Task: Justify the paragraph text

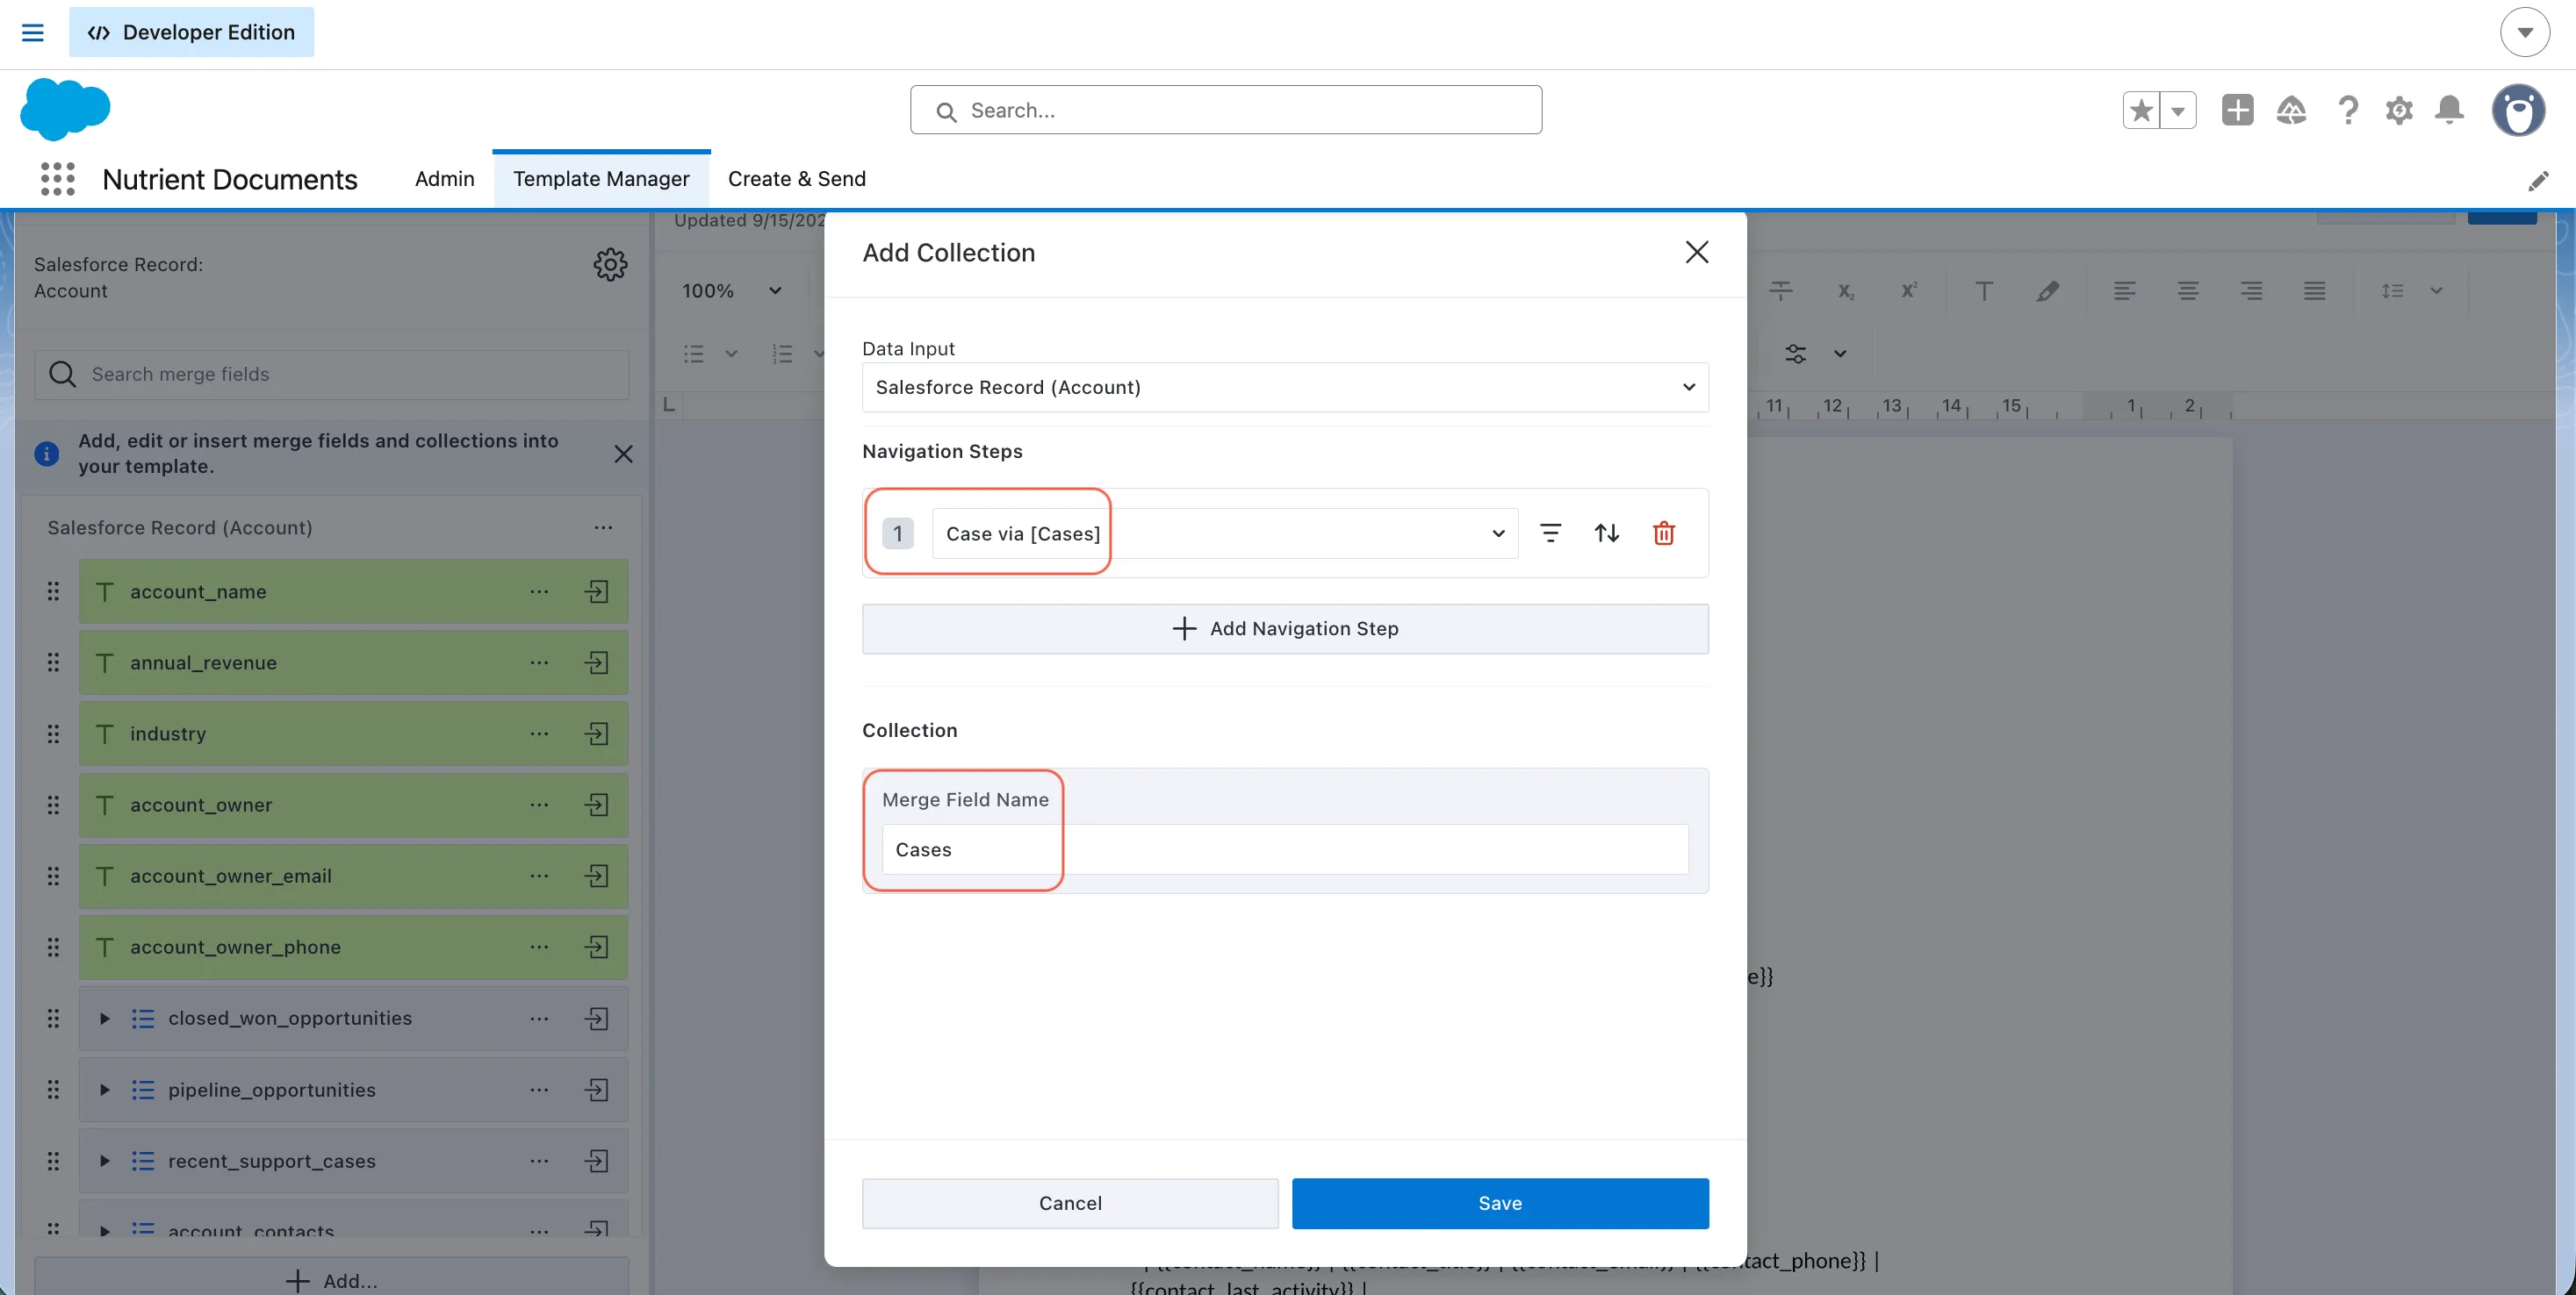Action: (2314, 290)
